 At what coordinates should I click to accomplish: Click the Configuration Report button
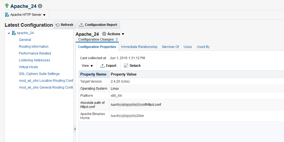[x=99, y=25]
